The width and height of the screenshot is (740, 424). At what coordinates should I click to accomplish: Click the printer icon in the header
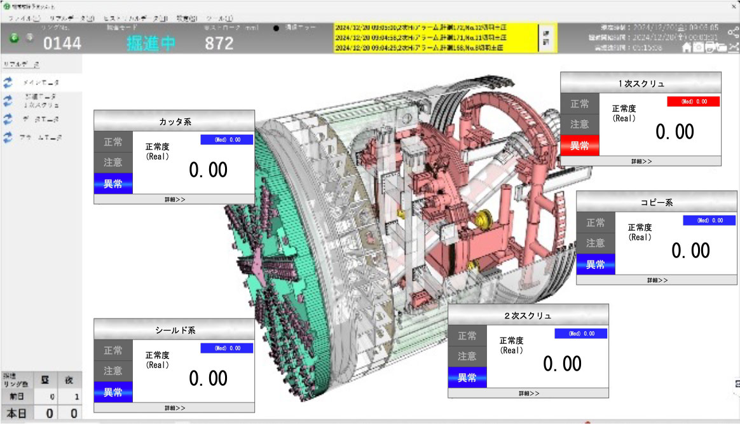(710, 48)
